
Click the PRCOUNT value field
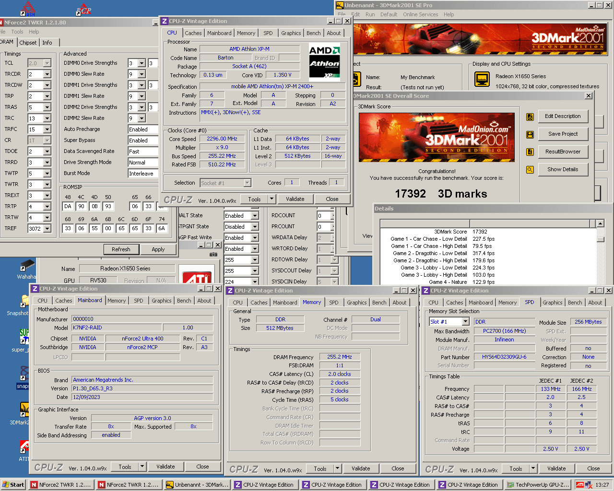[324, 227]
